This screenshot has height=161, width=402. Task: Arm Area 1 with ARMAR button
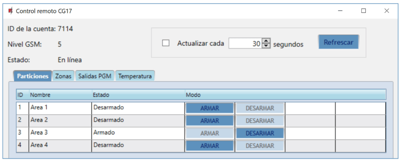coord(209,108)
